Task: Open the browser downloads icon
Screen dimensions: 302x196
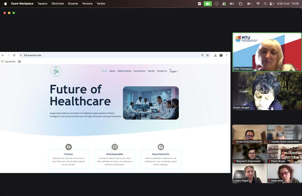Action: point(215,55)
